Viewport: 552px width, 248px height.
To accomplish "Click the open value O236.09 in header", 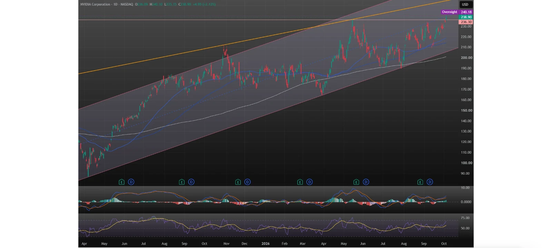I will coord(141,4).
